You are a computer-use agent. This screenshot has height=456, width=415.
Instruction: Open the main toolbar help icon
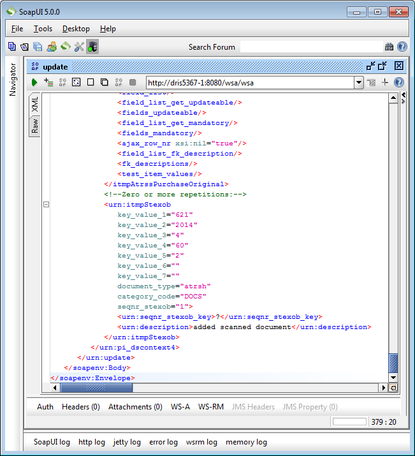click(402, 47)
